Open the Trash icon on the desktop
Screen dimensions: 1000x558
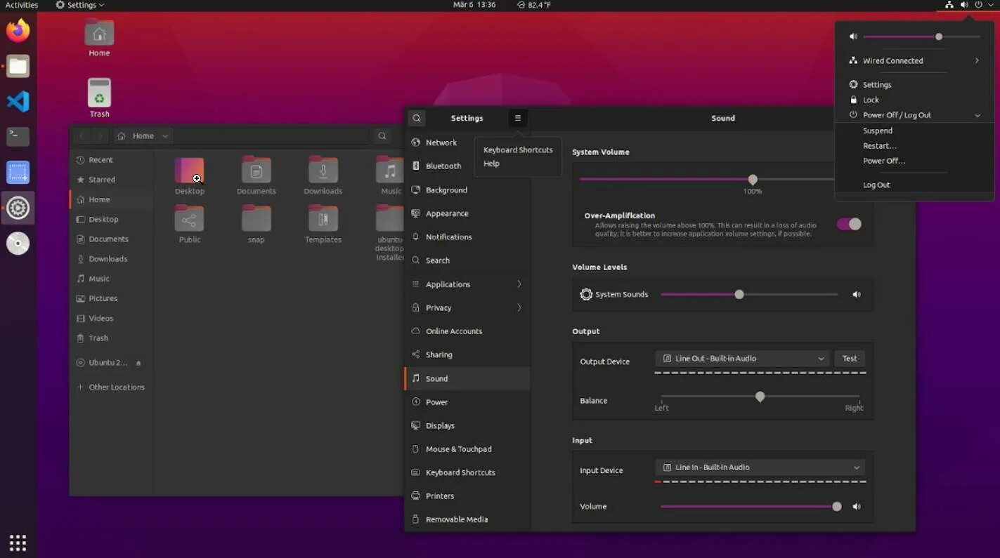pos(99,98)
